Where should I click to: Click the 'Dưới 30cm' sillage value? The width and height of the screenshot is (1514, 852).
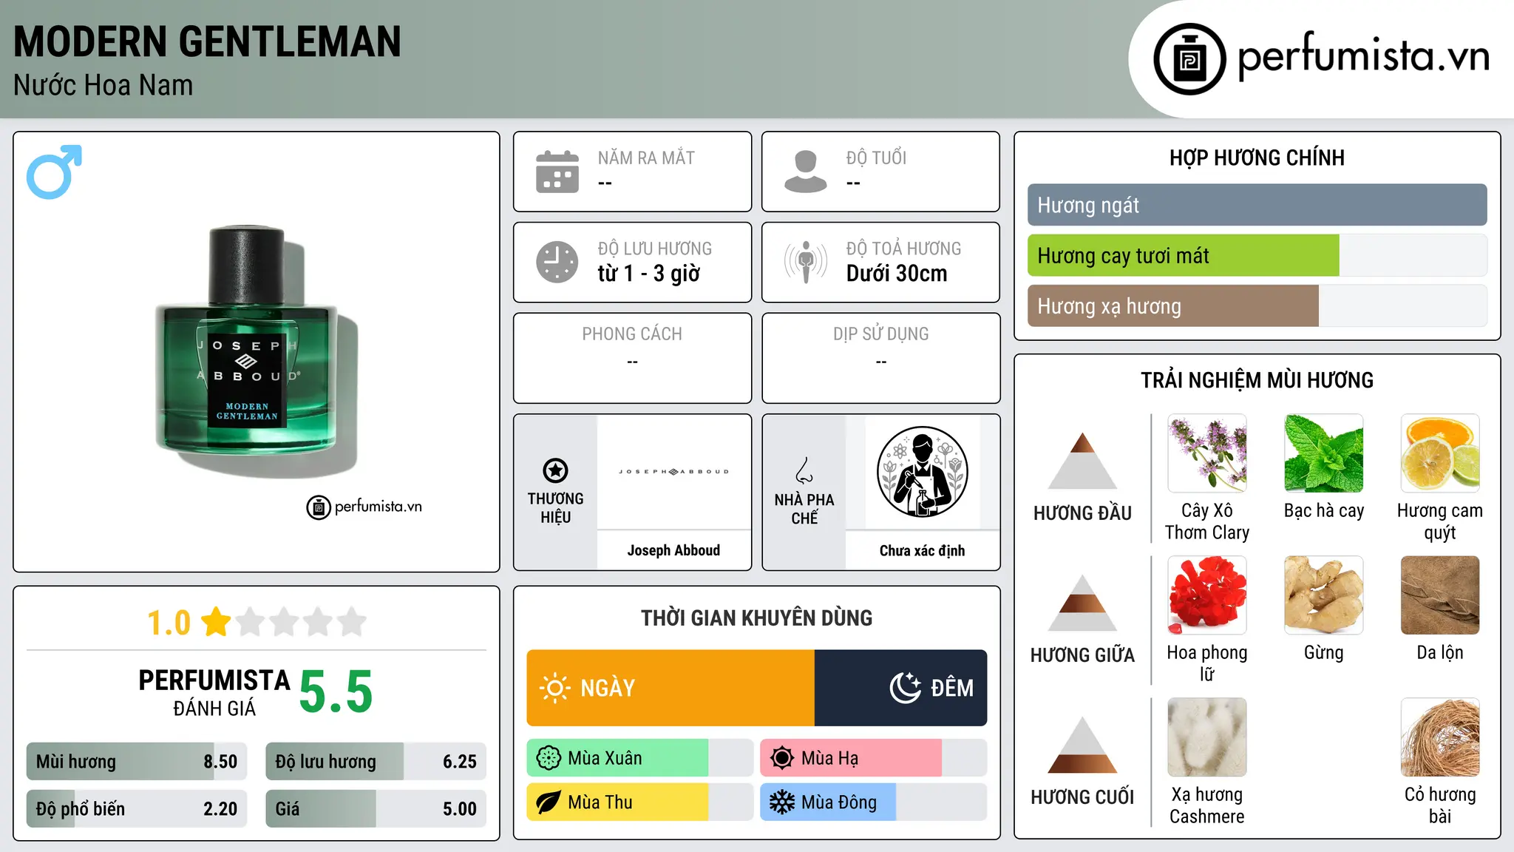pyautogui.click(x=897, y=274)
